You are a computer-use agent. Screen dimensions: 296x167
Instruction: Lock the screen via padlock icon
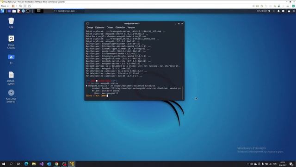click(x=289, y=11)
